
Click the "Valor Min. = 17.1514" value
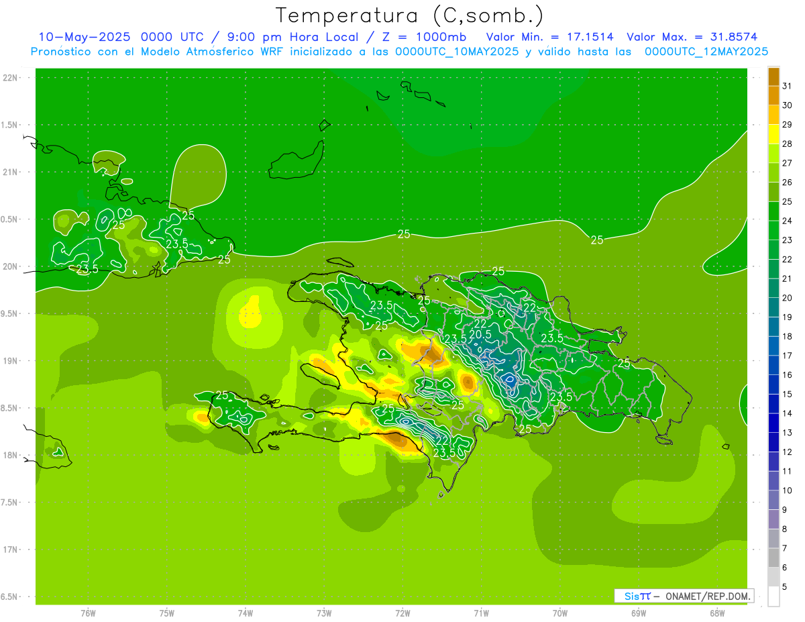(549, 37)
